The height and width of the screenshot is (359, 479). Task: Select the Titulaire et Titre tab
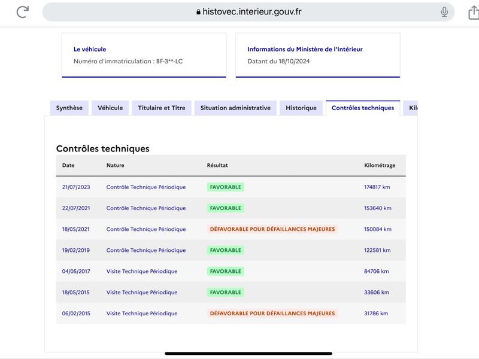[162, 108]
